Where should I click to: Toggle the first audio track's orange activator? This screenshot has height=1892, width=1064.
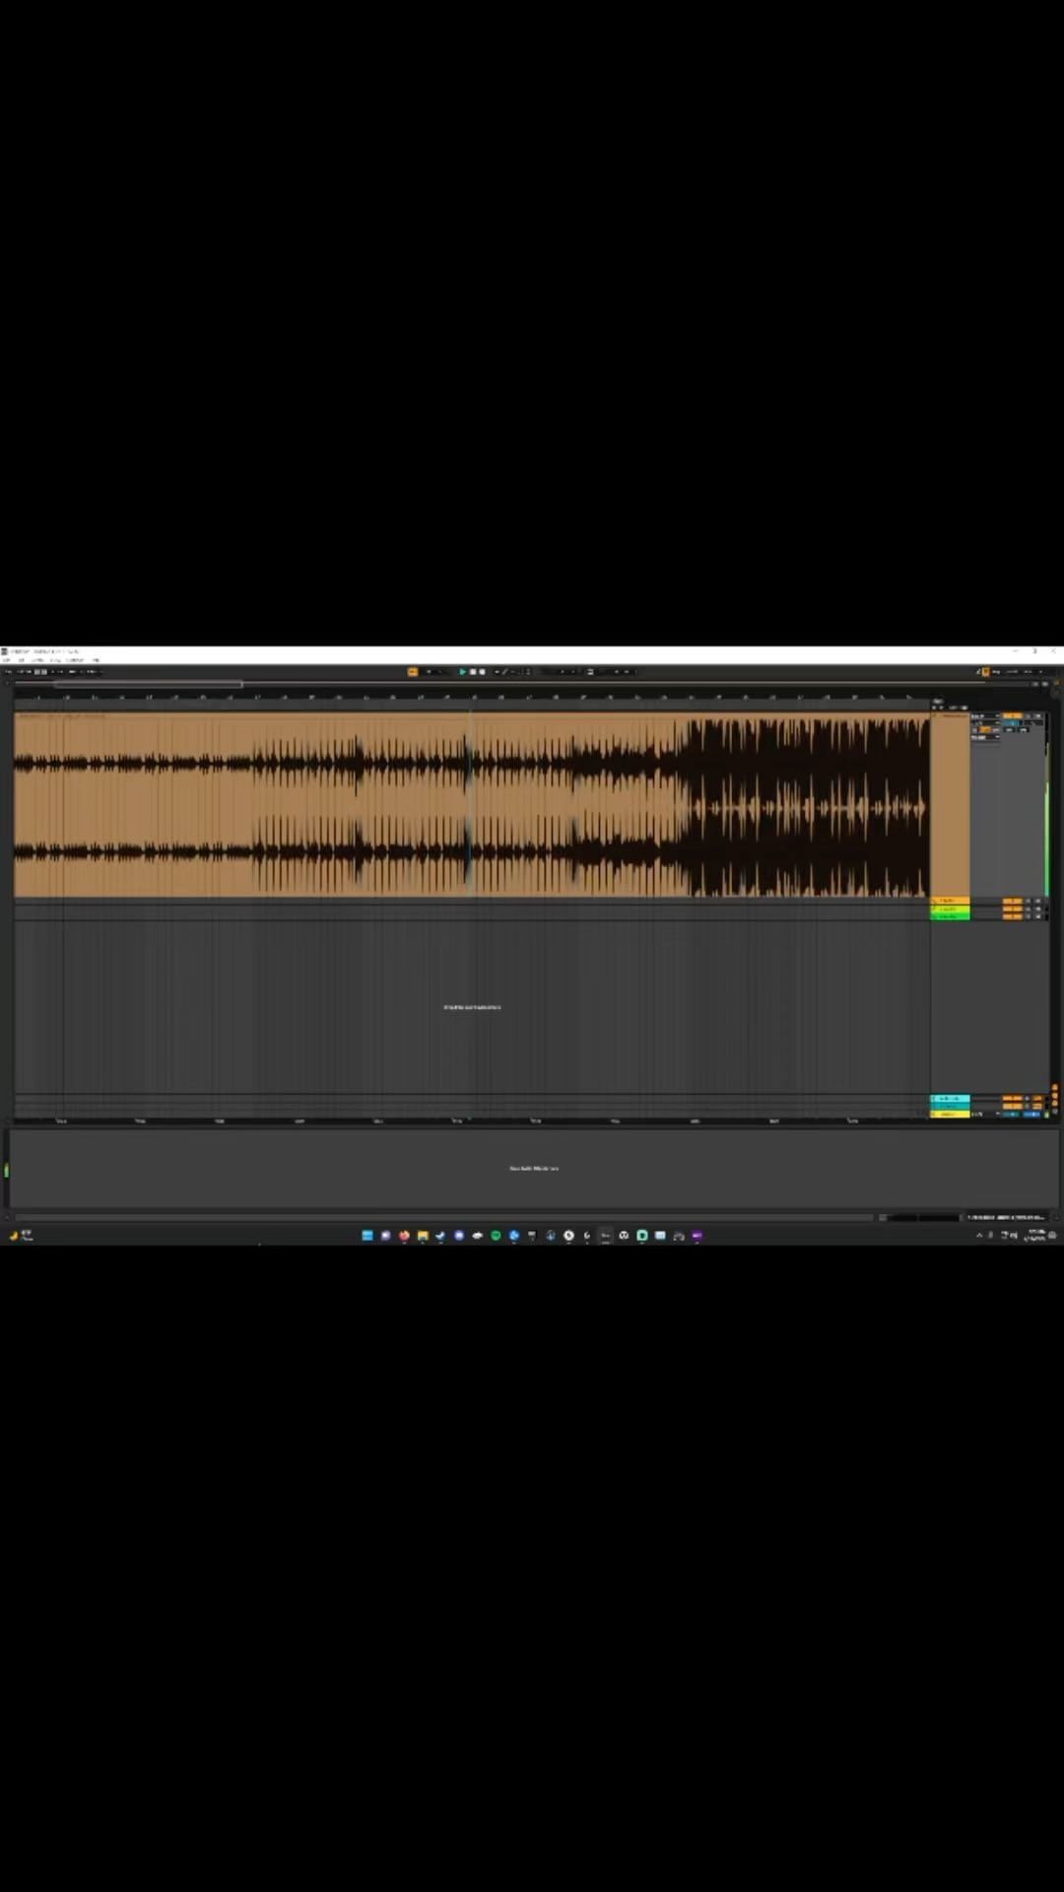(x=1012, y=716)
